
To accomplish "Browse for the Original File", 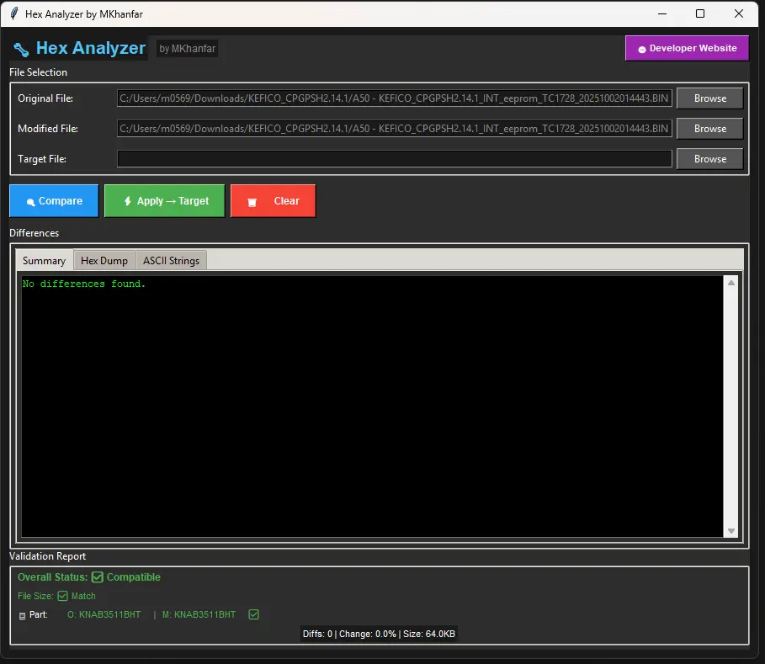I will (x=709, y=98).
